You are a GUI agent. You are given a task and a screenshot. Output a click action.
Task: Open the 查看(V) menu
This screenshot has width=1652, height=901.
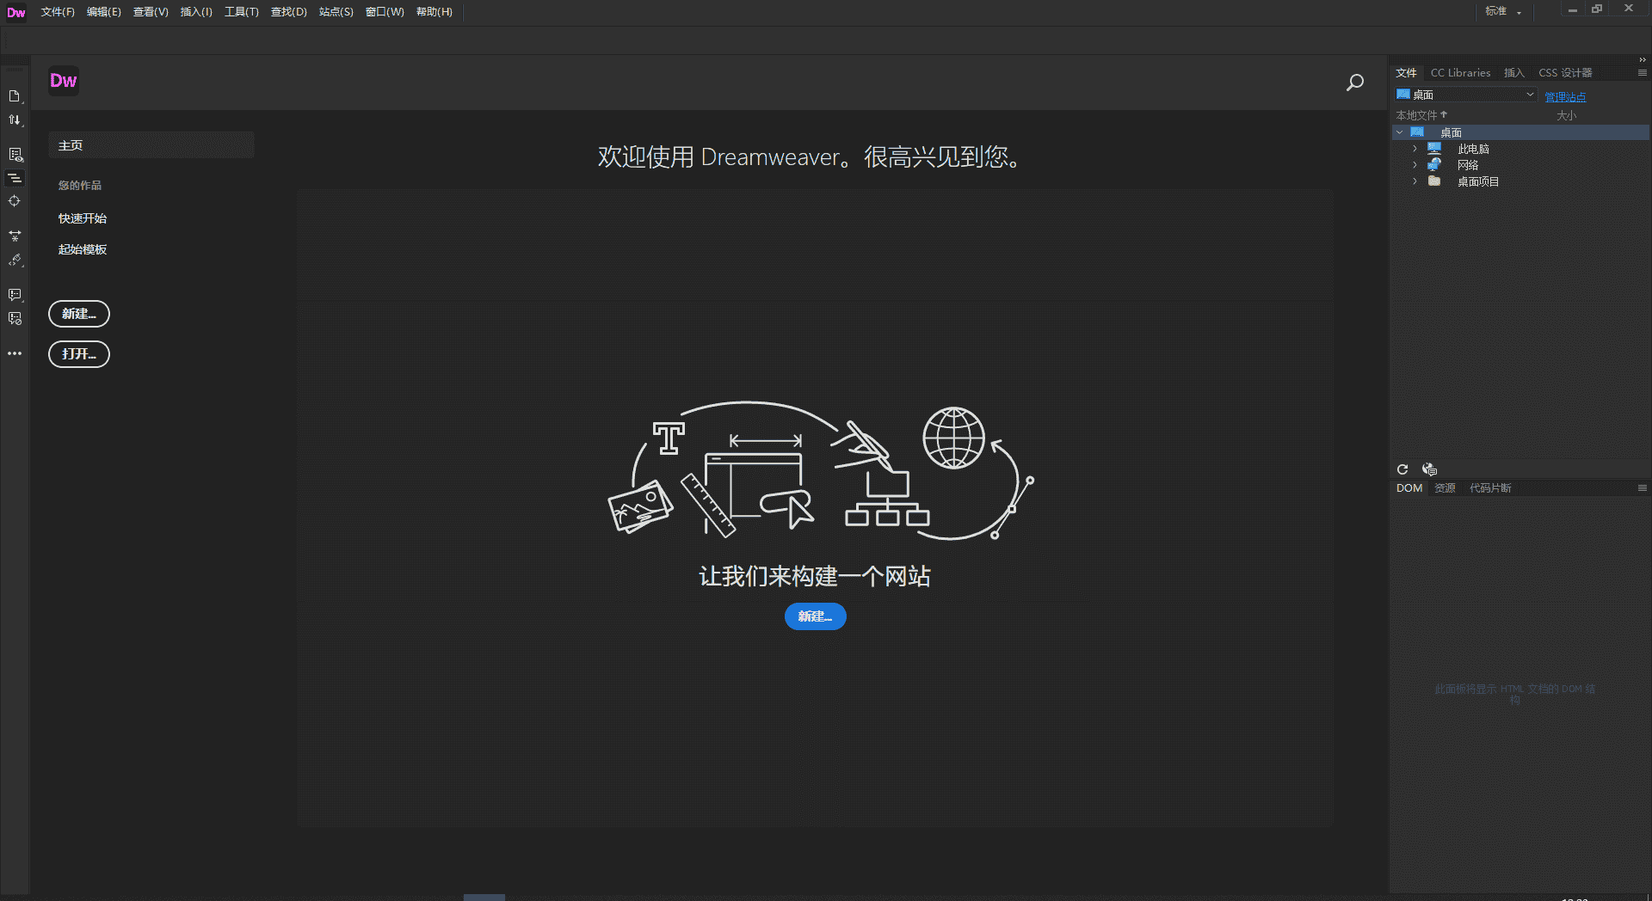point(151,12)
